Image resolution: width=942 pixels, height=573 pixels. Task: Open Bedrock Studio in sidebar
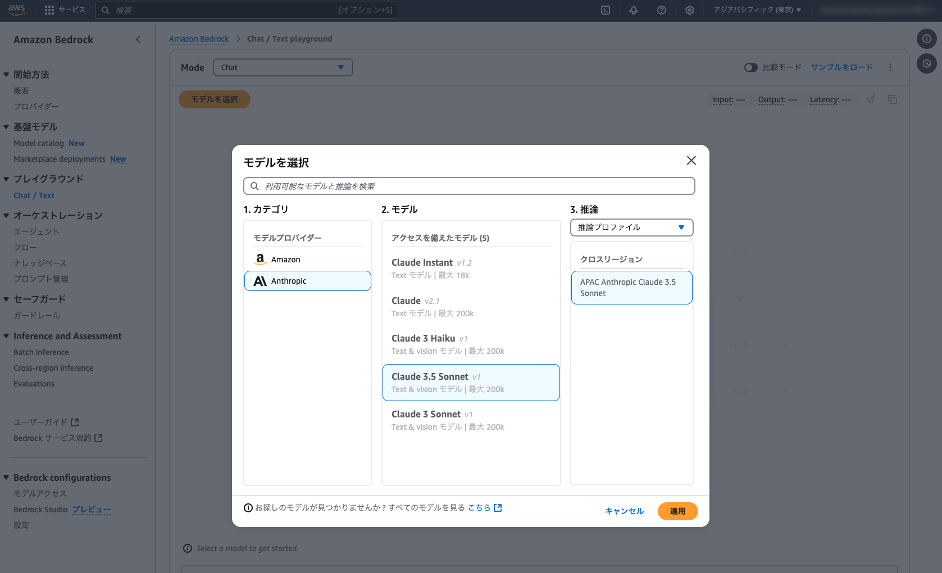pos(40,510)
